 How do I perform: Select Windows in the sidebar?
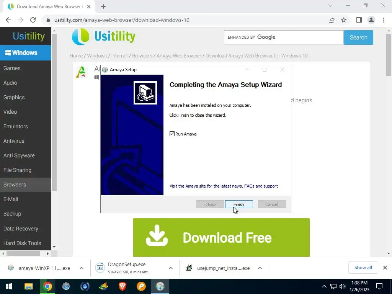(25, 53)
